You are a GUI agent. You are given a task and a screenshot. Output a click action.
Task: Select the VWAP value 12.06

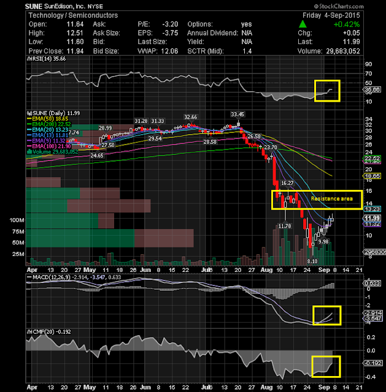(169, 51)
